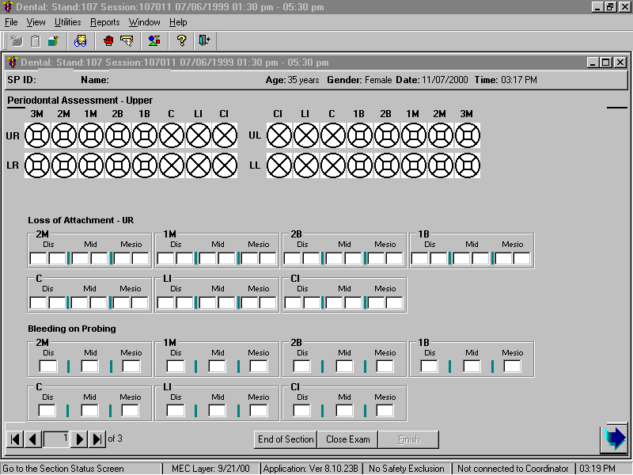Jump to first page using navigation arrow
The image size is (633, 475).
coord(15,439)
